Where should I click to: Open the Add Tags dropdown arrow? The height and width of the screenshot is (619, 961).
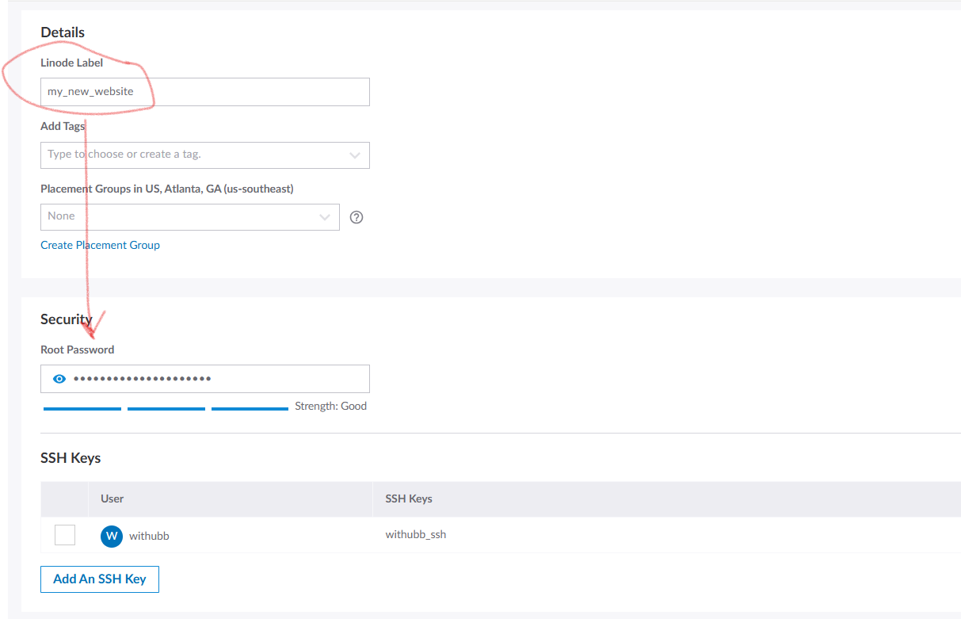point(355,155)
